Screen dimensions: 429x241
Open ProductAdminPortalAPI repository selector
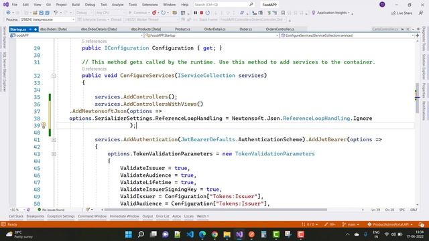point(390,224)
